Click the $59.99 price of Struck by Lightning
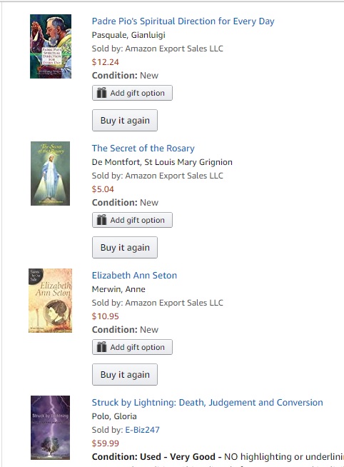The image size is (344, 467). [106, 443]
